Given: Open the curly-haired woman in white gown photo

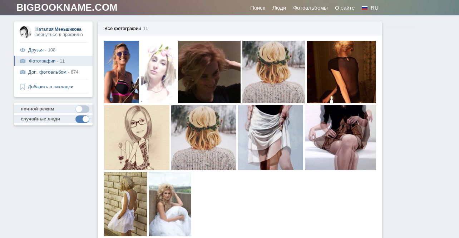Looking at the screenshot, I should (x=170, y=204).
